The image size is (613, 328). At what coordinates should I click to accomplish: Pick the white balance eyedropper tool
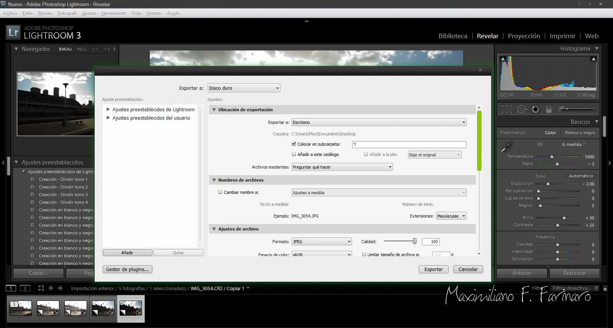[x=506, y=147]
